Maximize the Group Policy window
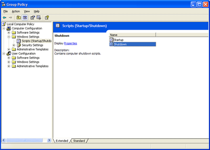The height and width of the screenshot is (150, 210). point(199,4)
